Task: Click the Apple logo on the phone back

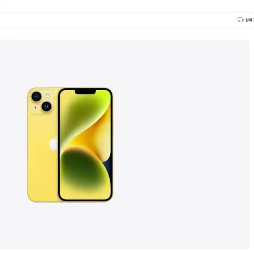Action: click(x=53, y=144)
